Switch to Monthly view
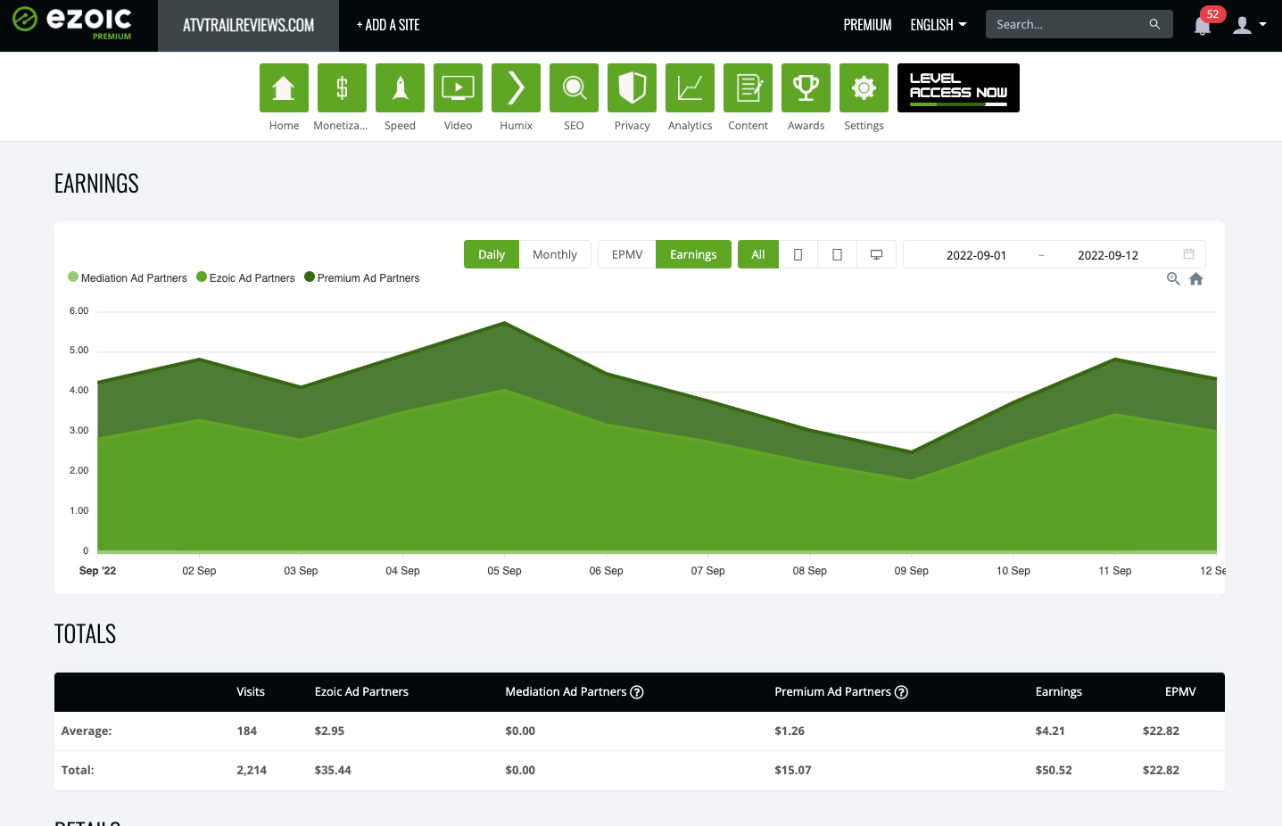The width and height of the screenshot is (1282, 826). click(555, 254)
